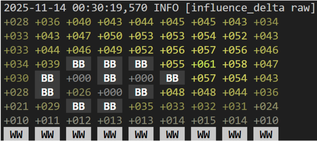Select the +049 value cell

click(110, 50)
